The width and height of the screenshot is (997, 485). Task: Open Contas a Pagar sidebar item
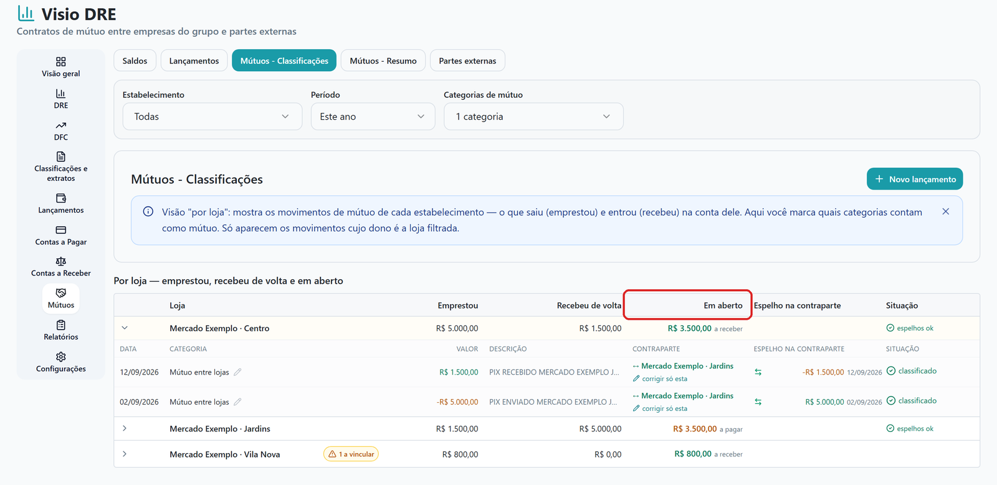click(61, 236)
